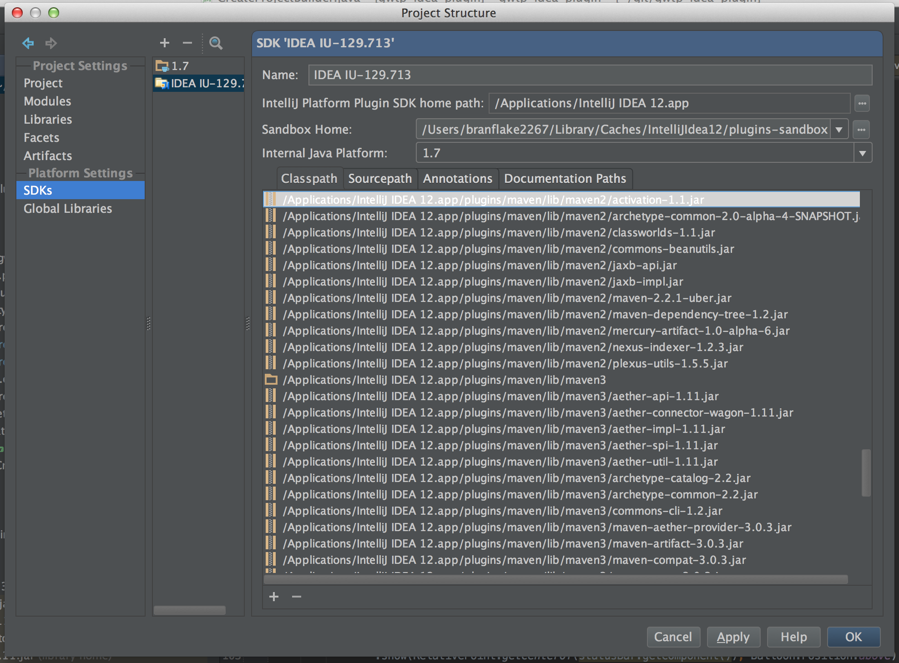This screenshot has width=899, height=663.
Task: Click the Apply button
Action: [x=733, y=637]
